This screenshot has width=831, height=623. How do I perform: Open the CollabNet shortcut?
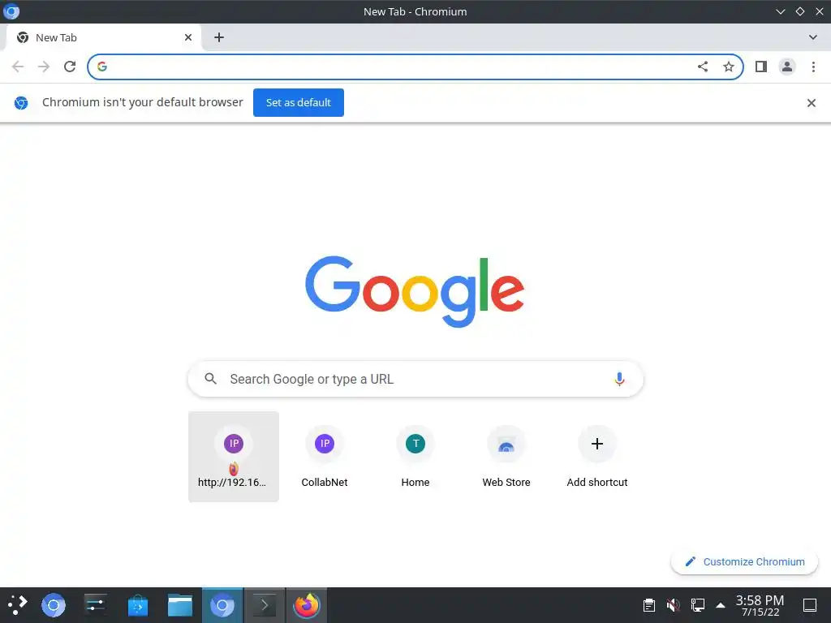coord(325,457)
